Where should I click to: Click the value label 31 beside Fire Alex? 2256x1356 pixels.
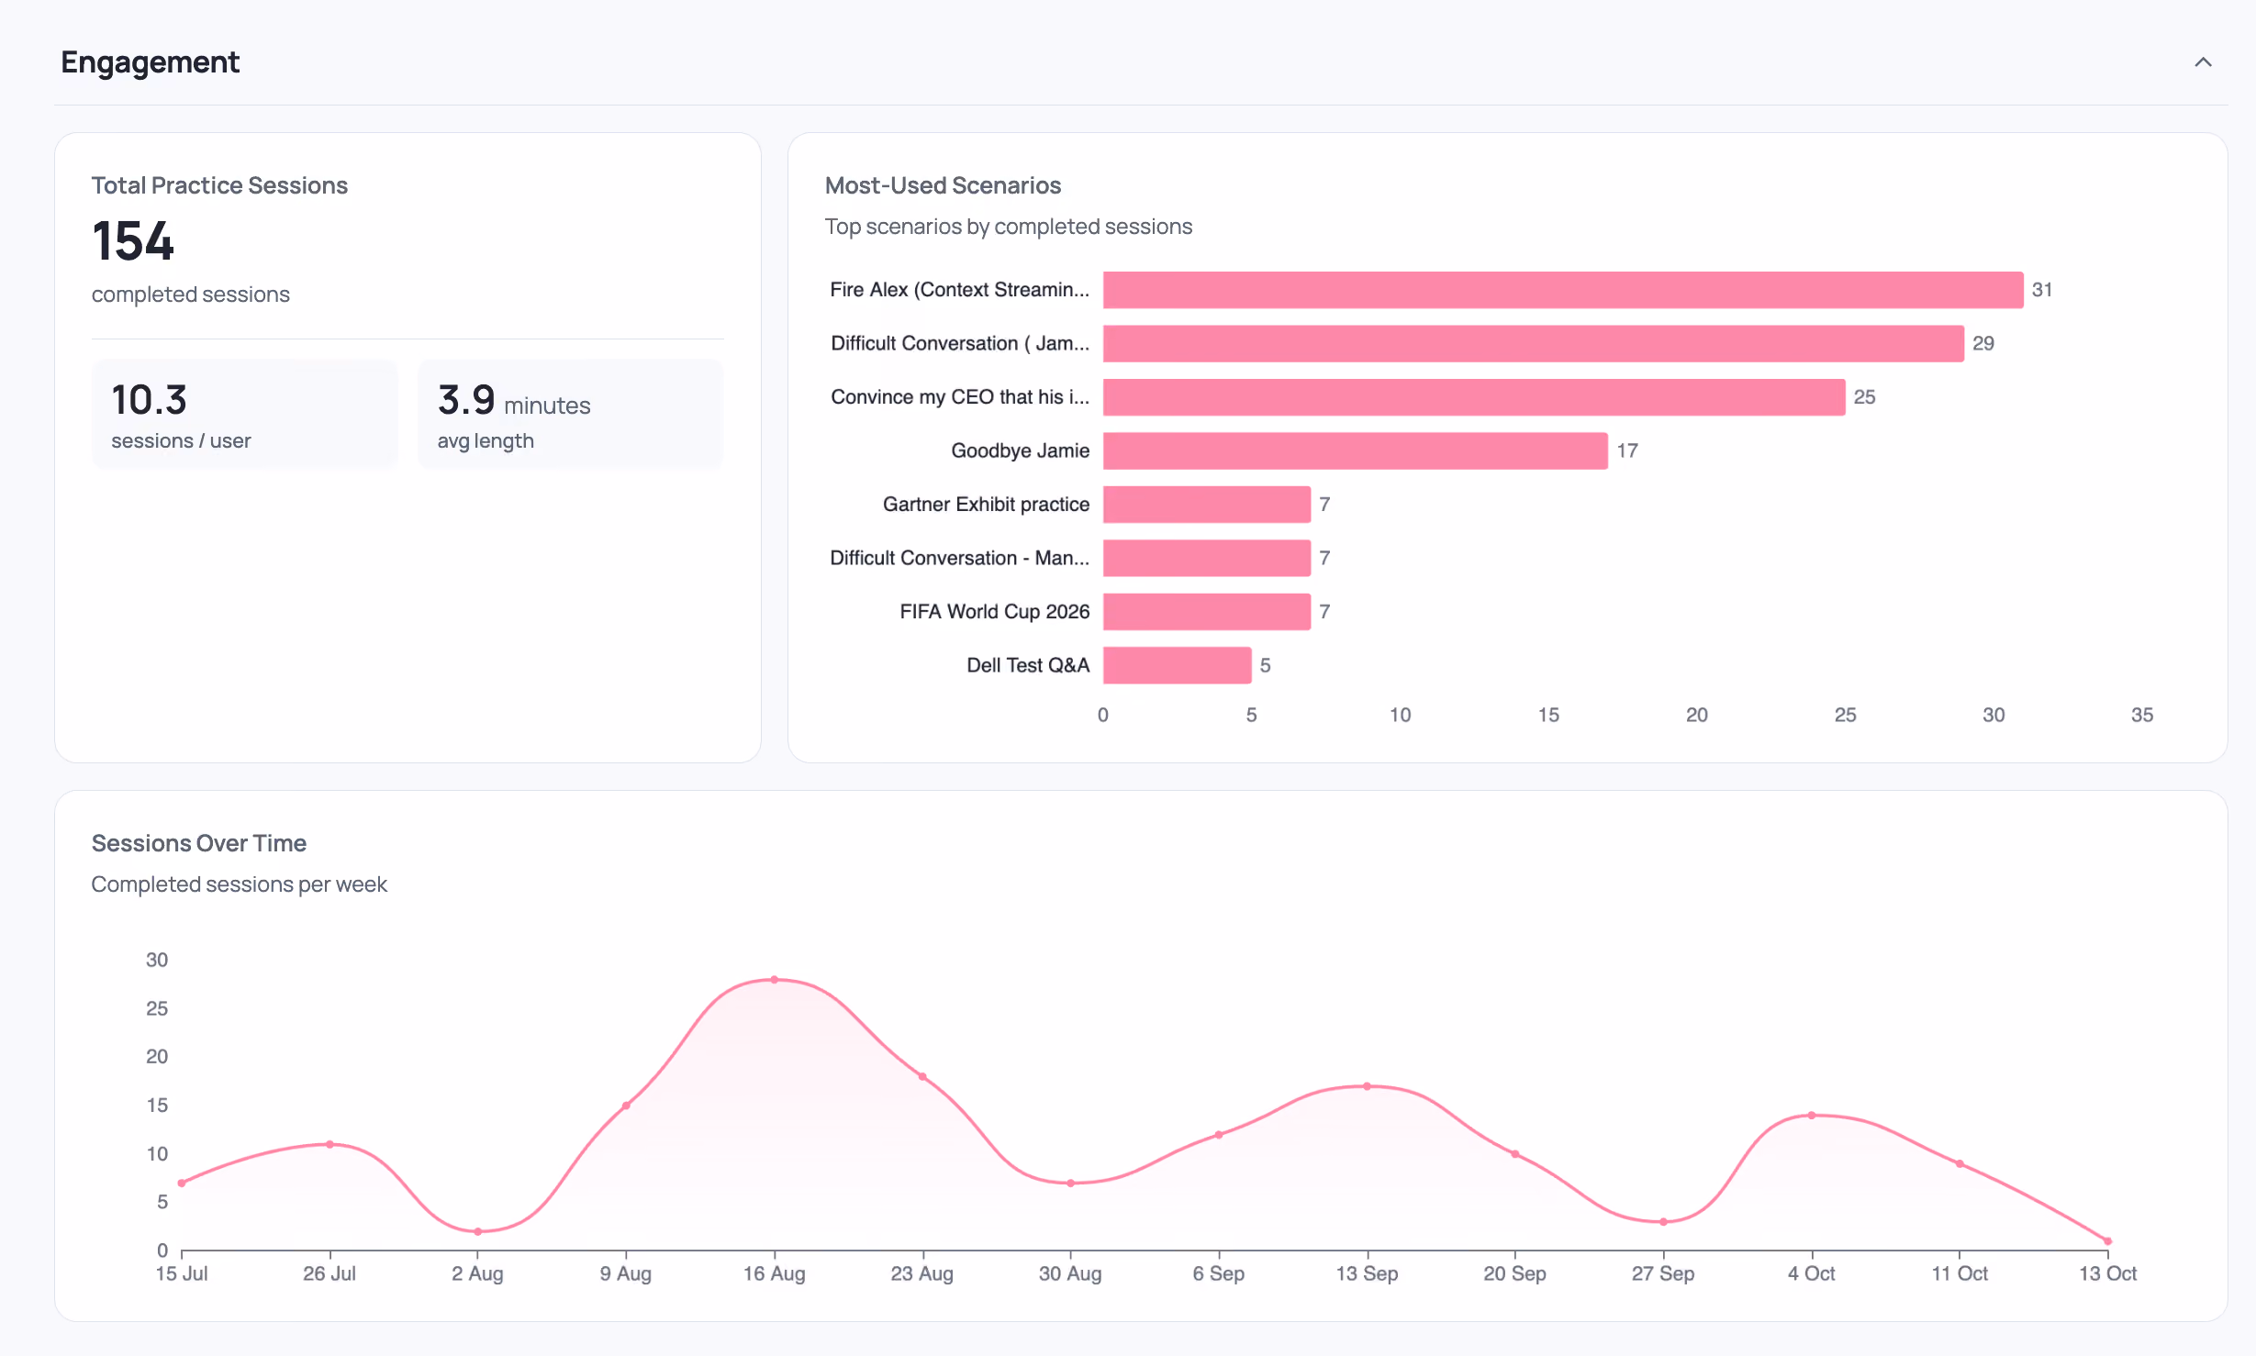pyautogui.click(x=2042, y=290)
